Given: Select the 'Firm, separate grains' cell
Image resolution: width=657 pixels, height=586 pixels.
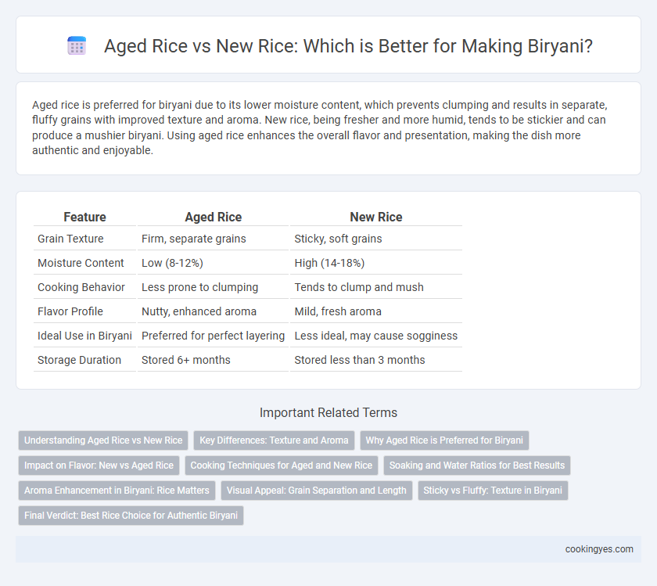Looking at the screenshot, I should click(x=194, y=239).
